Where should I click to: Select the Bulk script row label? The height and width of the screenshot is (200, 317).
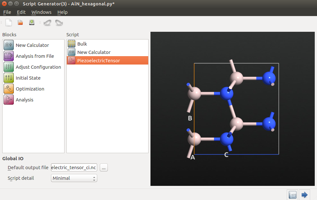point(82,44)
